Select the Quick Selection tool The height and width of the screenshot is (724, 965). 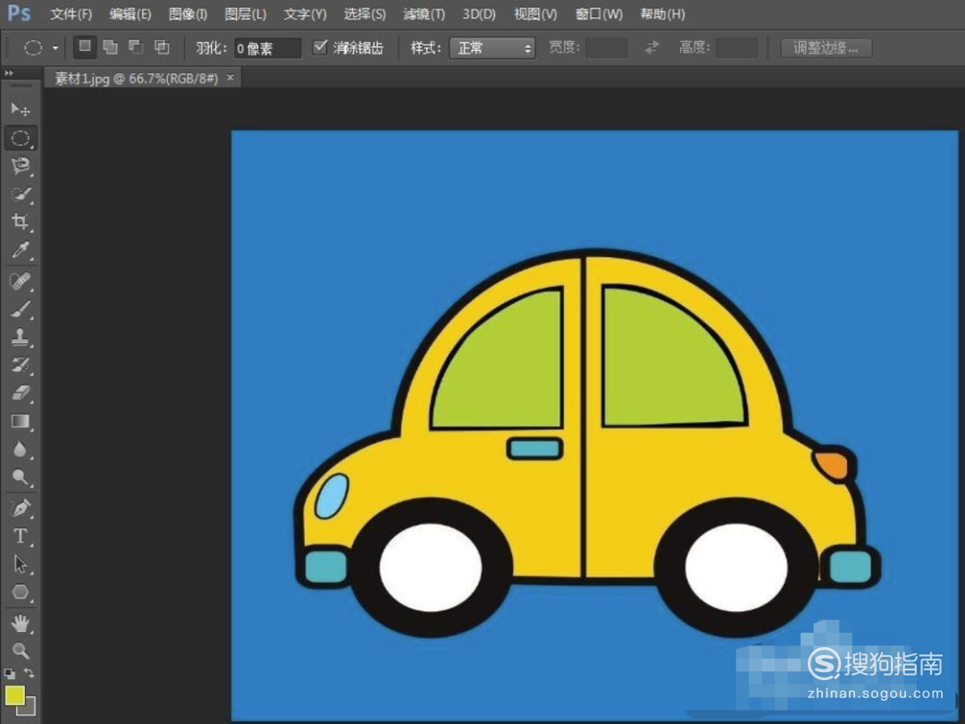[21, 194]
